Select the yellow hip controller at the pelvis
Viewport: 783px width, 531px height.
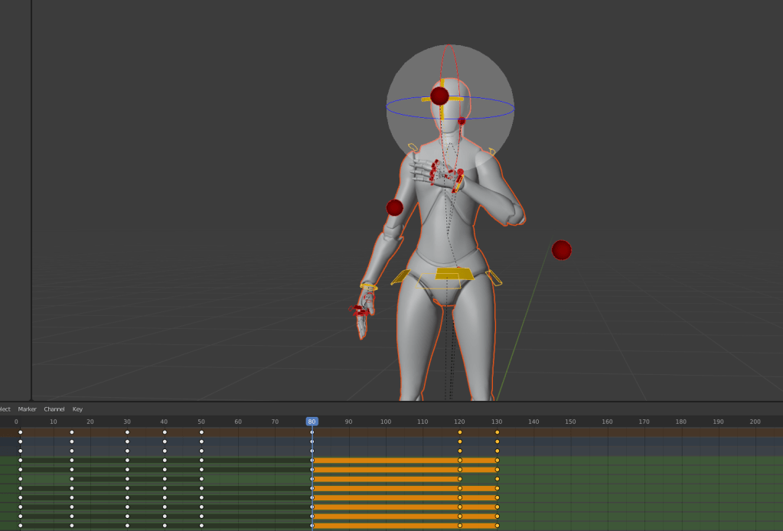(454, 273)
